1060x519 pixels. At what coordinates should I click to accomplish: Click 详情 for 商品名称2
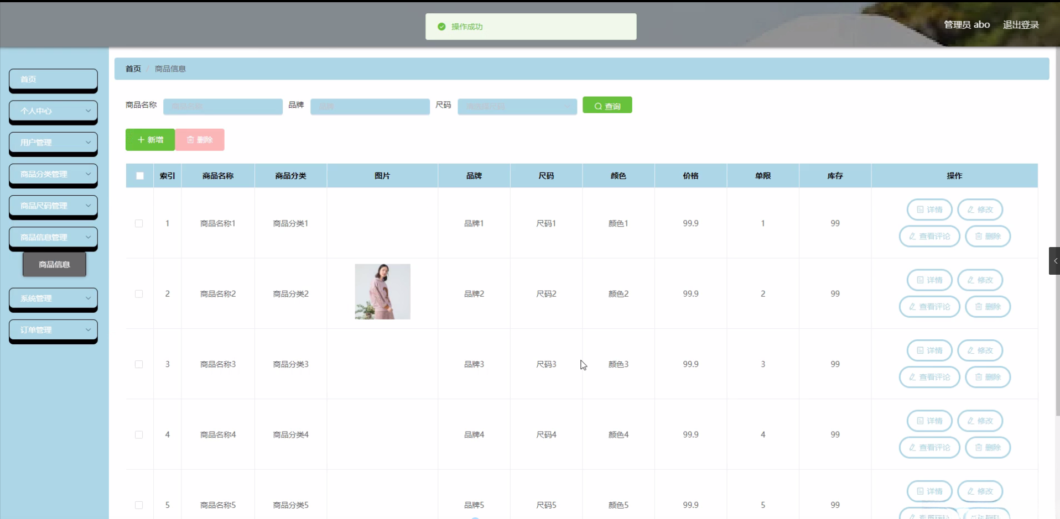pyautogui.click(x=929, y=280)
